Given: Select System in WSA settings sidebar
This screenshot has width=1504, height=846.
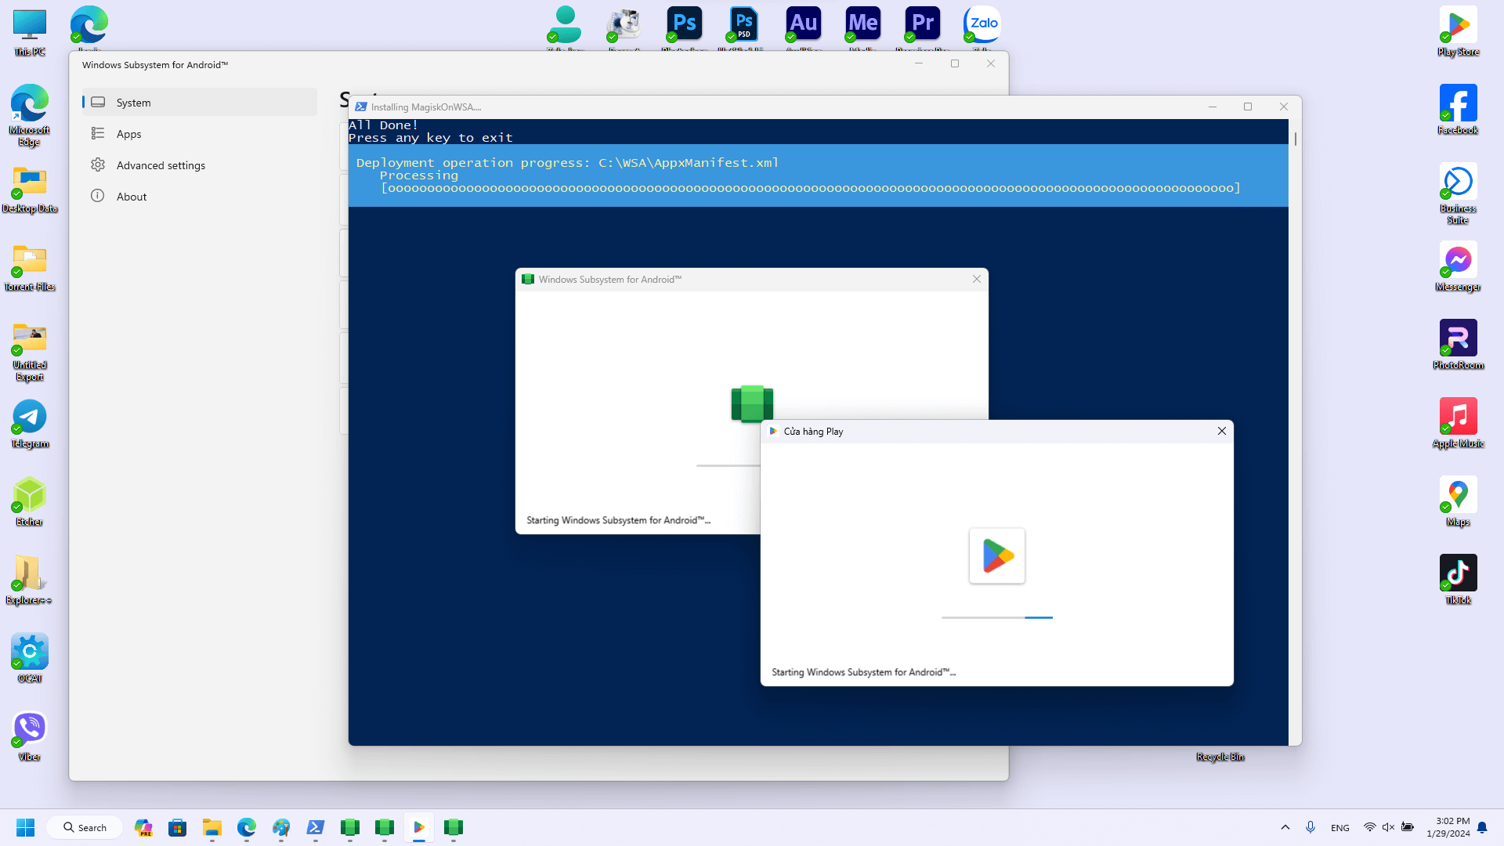Looking at the screenshot, I should pos(200,103).
